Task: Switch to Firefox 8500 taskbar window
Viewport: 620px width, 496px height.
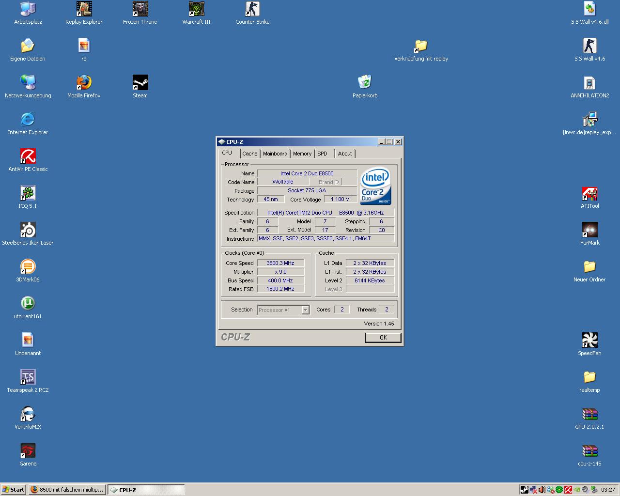Action: point(67,490)
